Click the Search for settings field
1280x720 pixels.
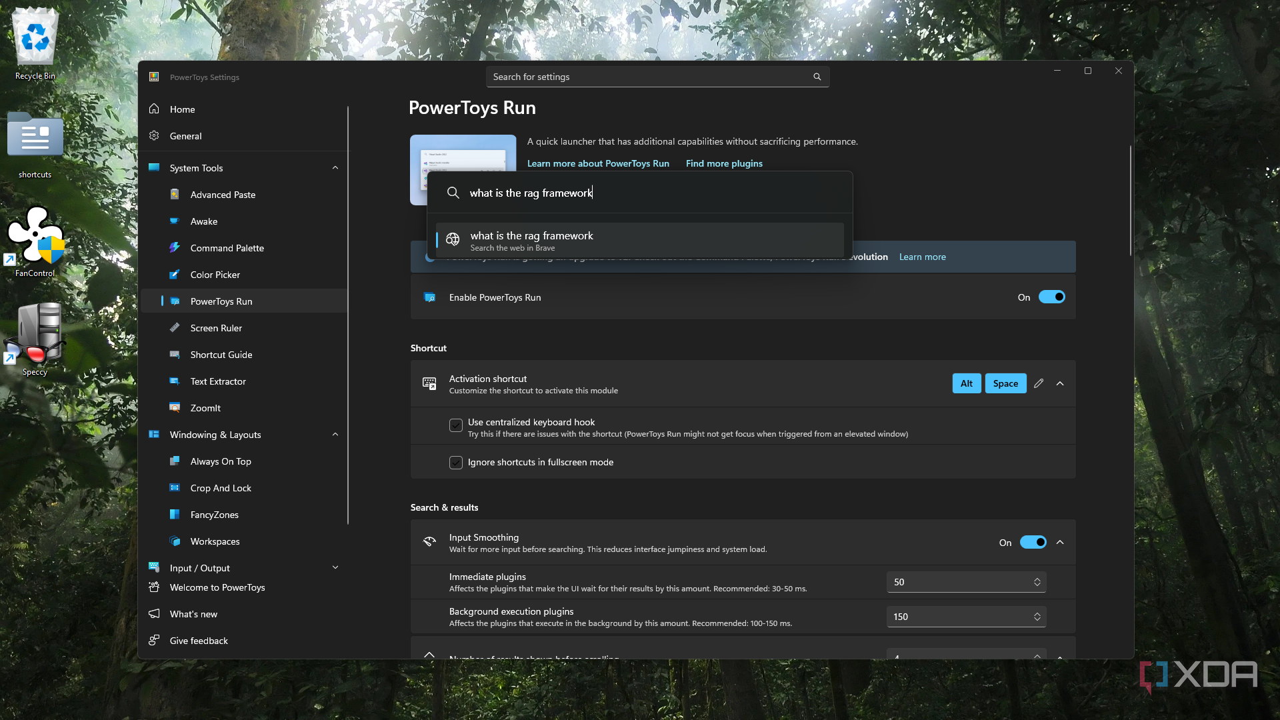point(657,77)
